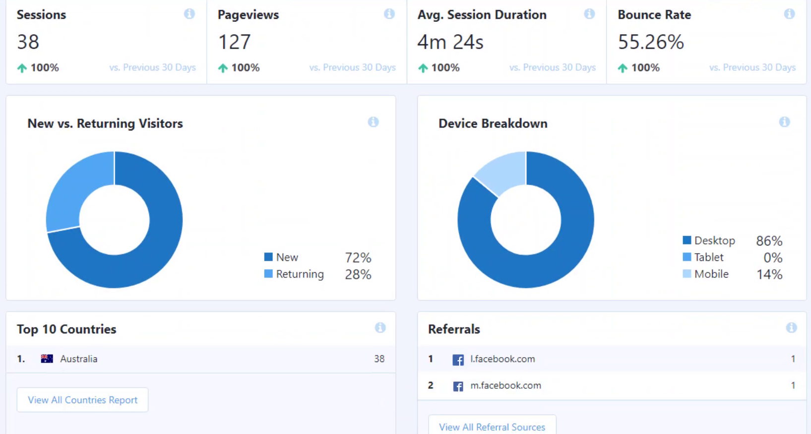Click the Pageviews info icon

[389, 14]
